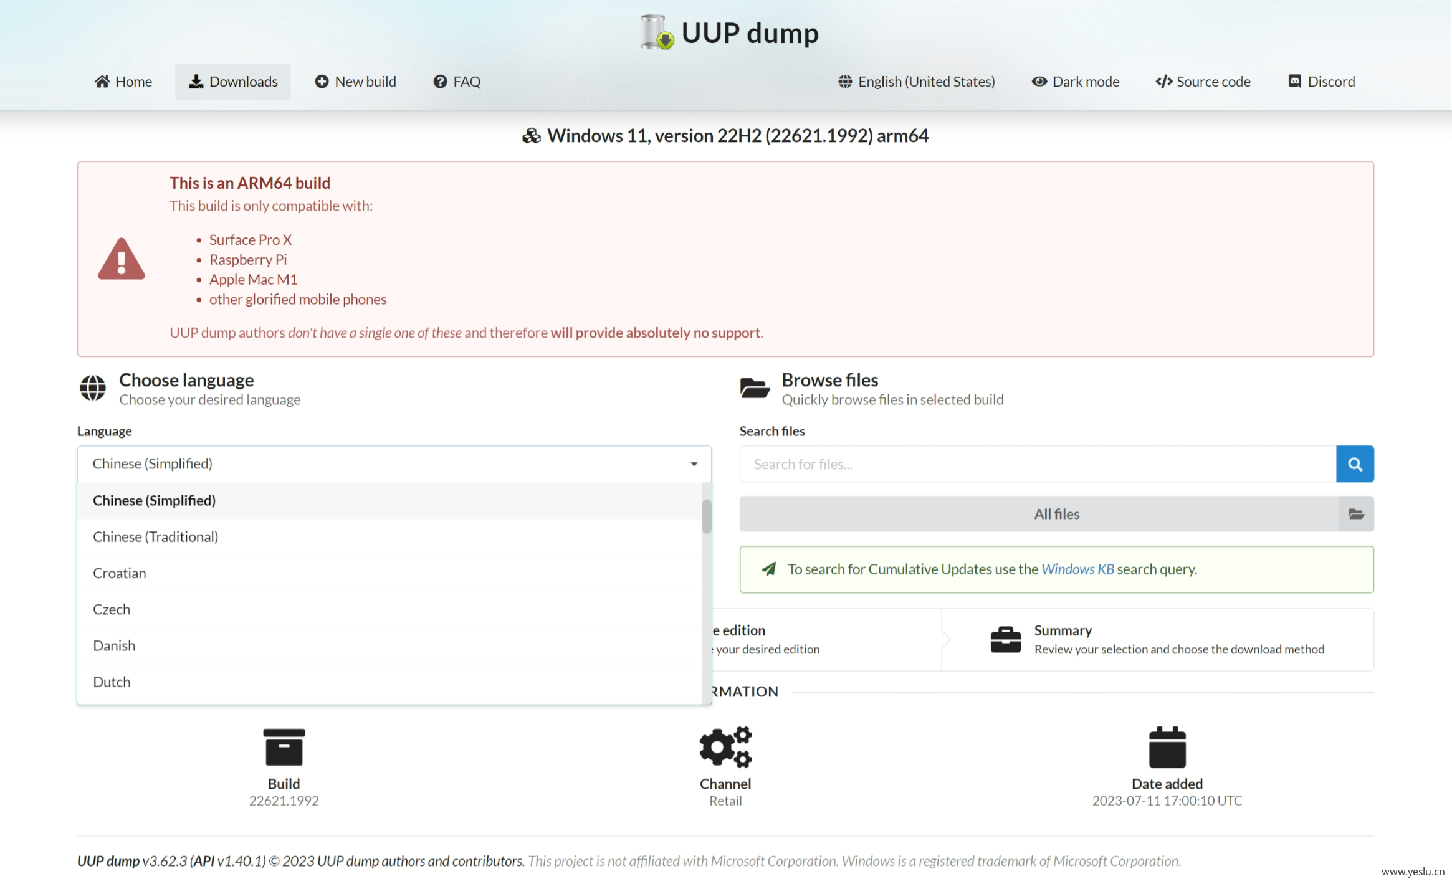The image size is (1452, 884).
Task: Open the Source code link
Action: coord(1203,82)
